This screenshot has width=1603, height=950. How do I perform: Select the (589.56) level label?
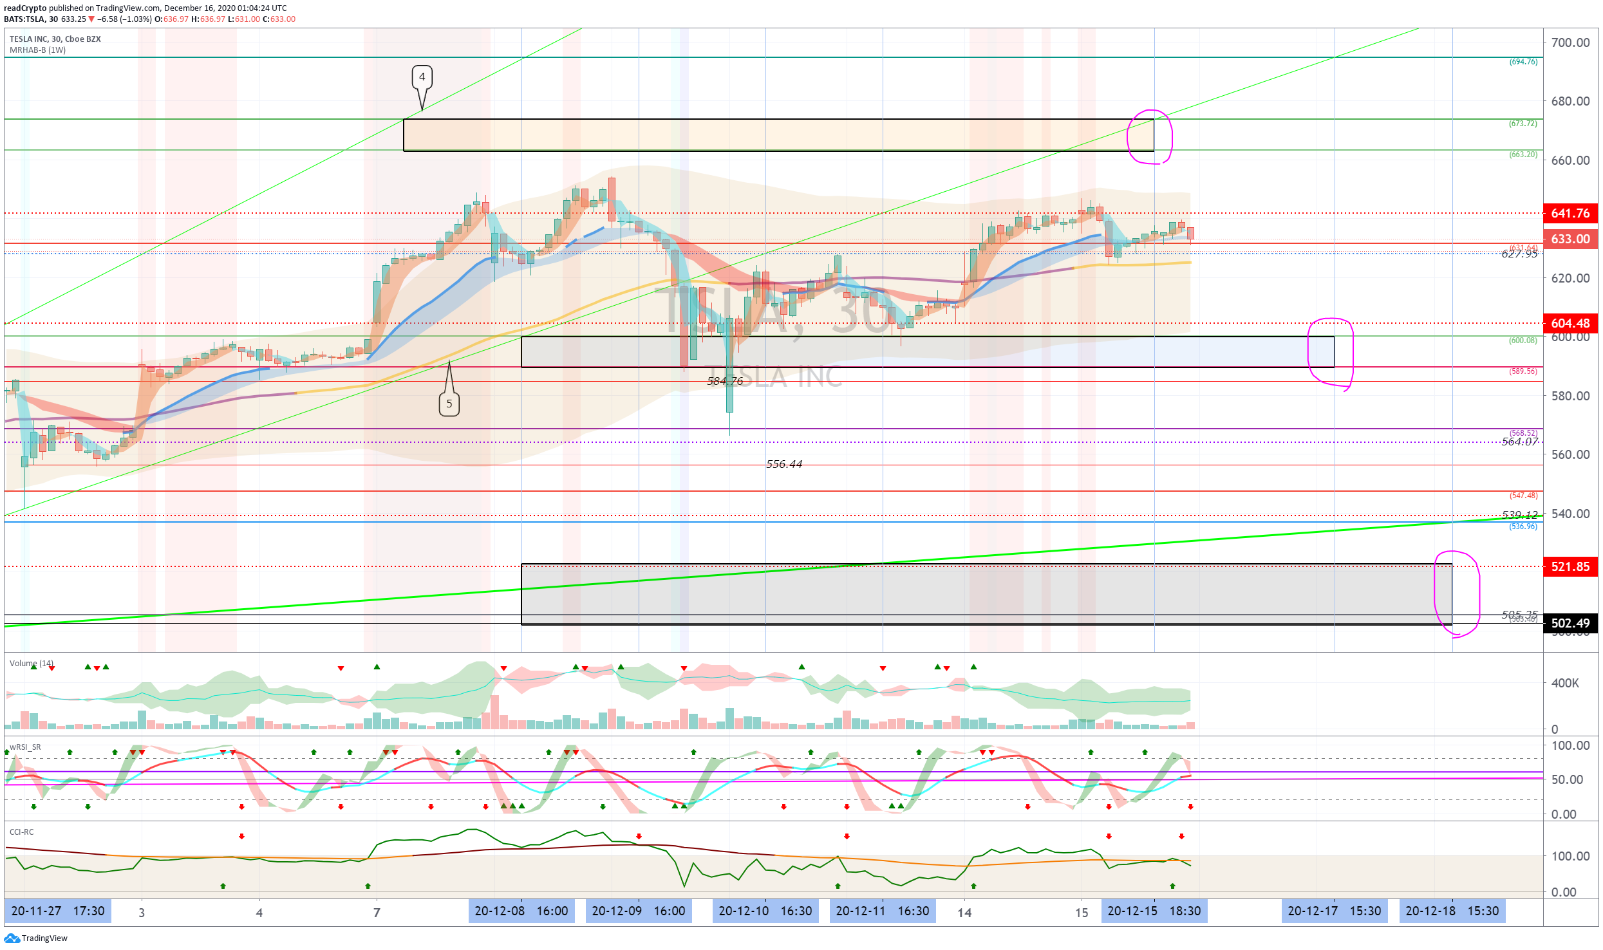[x=1523, y=371]
